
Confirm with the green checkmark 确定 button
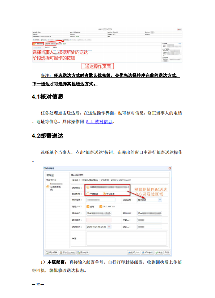tap(159, 252)
